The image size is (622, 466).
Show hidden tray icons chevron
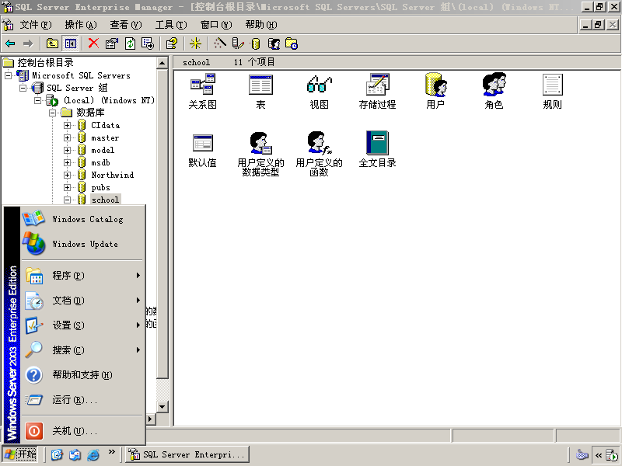599,455
